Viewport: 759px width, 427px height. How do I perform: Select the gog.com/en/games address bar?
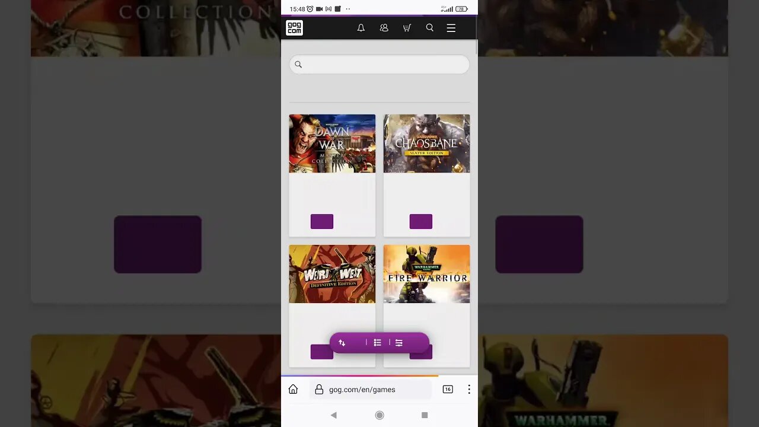point(371,390)
